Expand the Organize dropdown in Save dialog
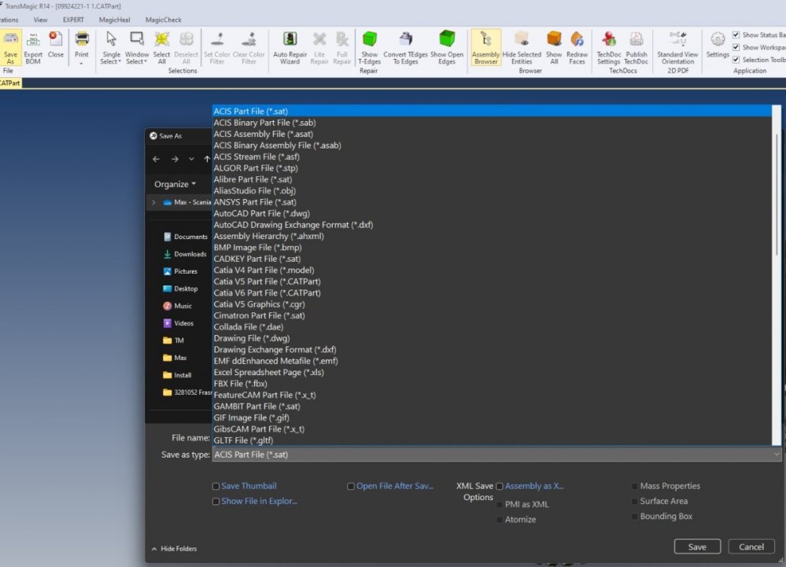 coord(175,184)
